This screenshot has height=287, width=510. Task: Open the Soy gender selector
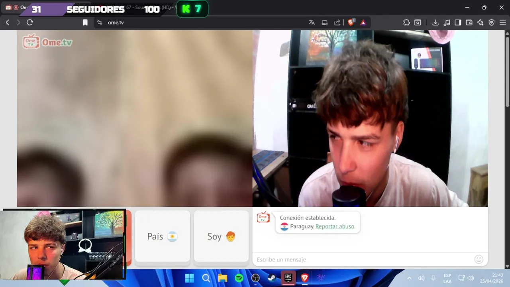[x=221, y=236]
